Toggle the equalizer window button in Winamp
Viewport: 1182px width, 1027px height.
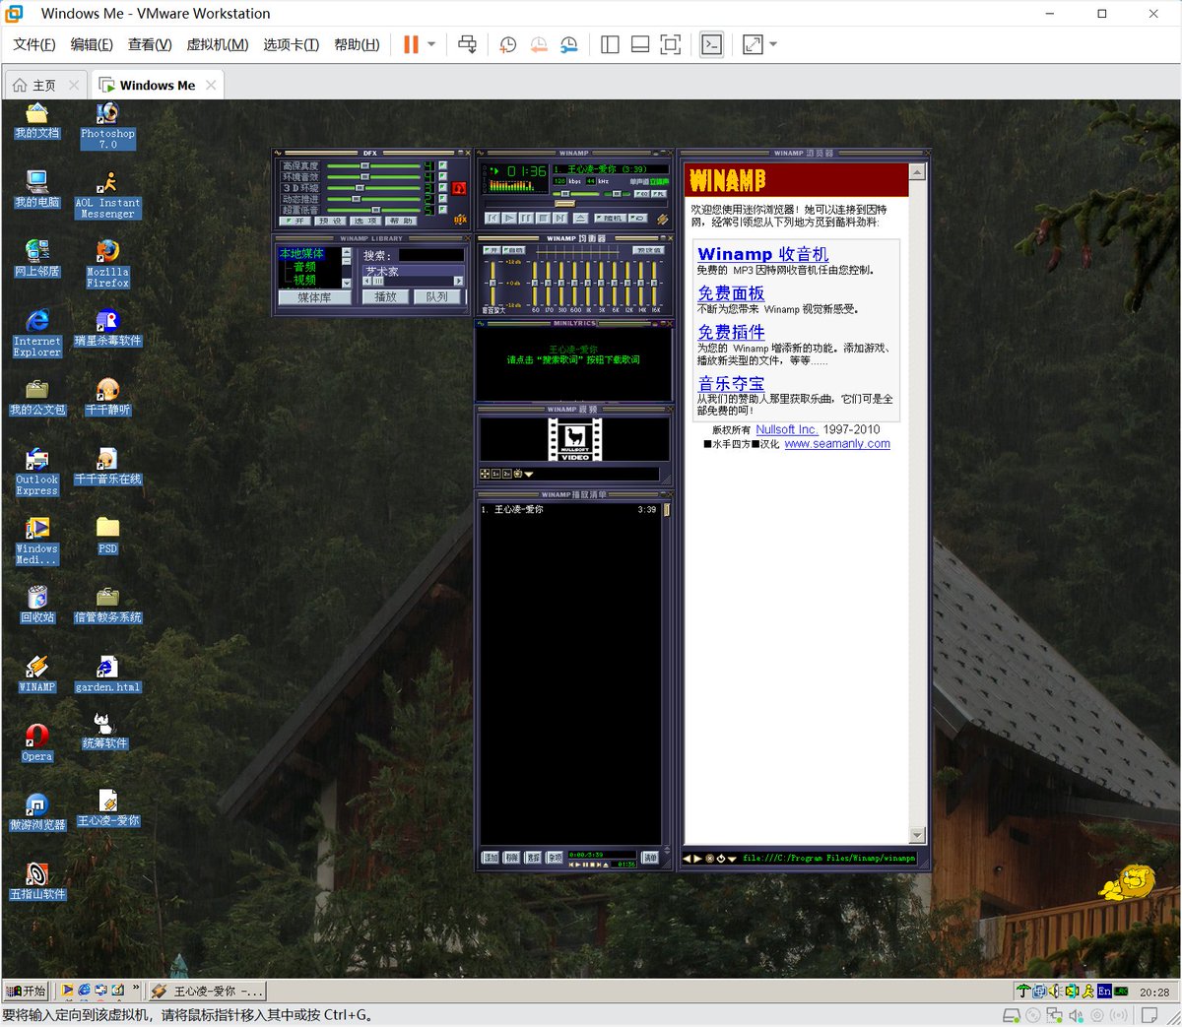point(641,194)
